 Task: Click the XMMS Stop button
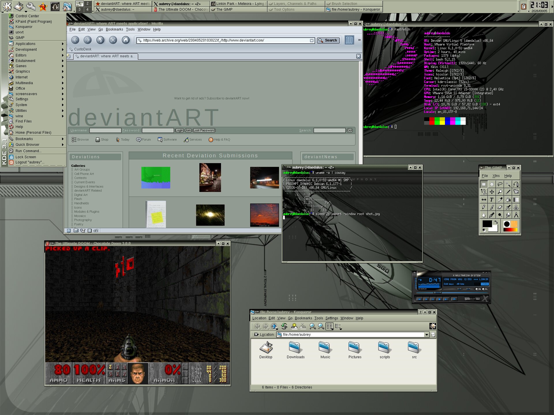(x=439, y=299)
